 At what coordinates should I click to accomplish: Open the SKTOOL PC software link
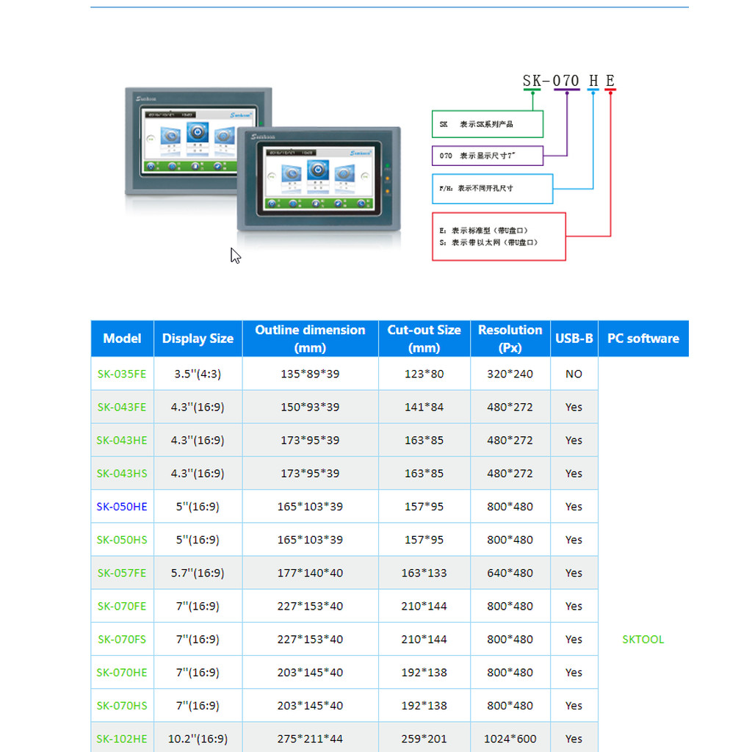point(643,640)
